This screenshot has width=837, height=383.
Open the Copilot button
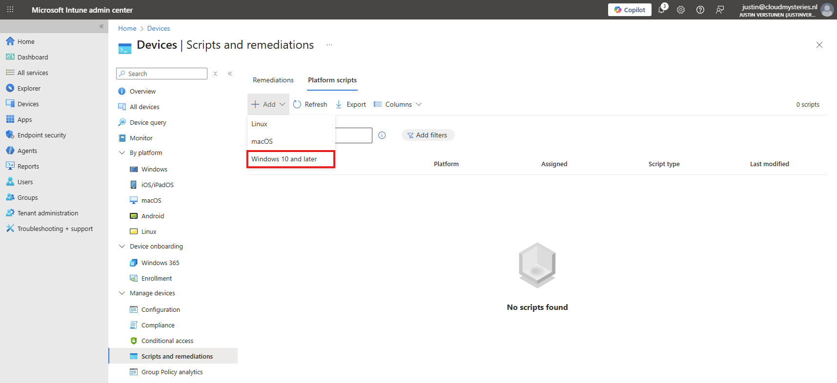(630, 10)
